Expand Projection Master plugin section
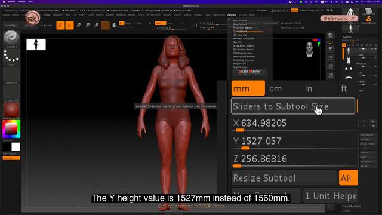The height and width of the screenshot is (215, 382). (243, 28)
